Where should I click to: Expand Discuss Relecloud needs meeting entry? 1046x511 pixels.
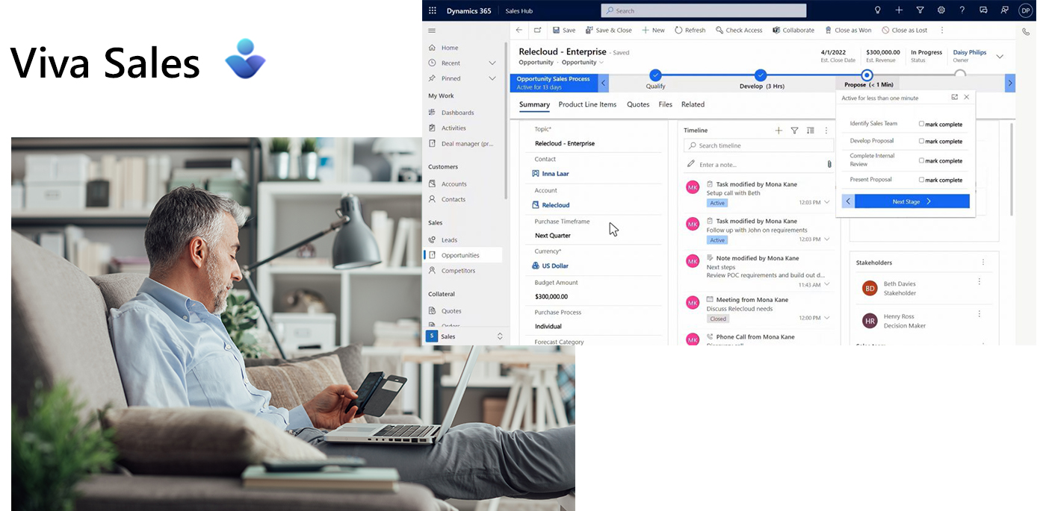click(x=827, y=319)
